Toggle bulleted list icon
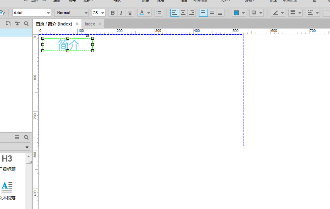The width and height of the screenshot is (330, 209). click(x=159, y=13)
